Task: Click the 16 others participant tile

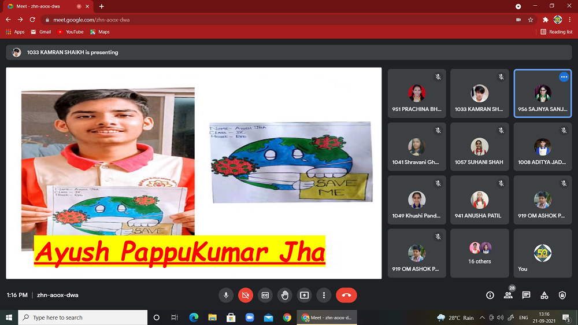Action: [479, 253]
